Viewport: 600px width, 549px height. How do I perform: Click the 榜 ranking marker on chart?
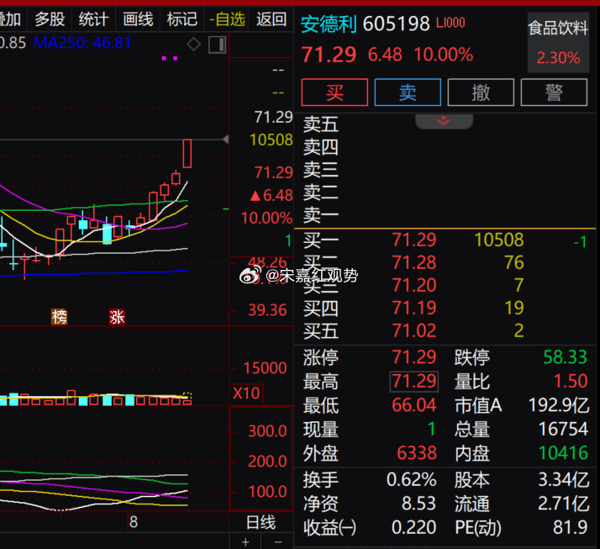click(60, 317)
